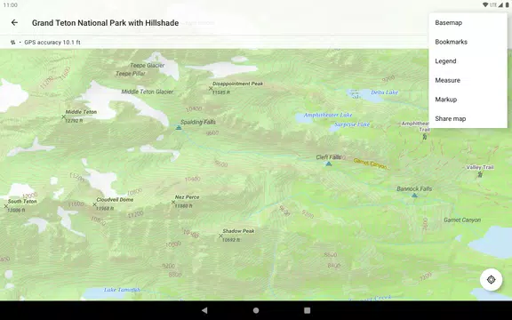512x320 pixels.
Task: Select Markup in the menu
Action: coord(468,100)
